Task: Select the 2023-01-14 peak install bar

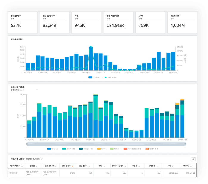Action: click(91, 58)
